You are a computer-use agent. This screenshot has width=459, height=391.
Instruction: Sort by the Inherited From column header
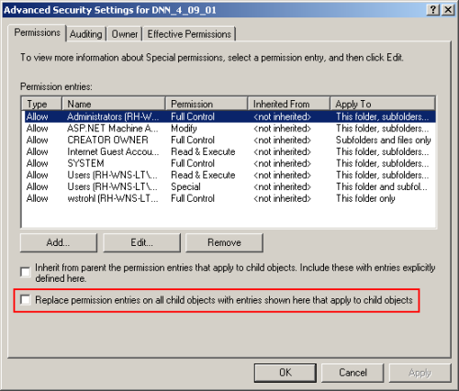[x=289, y=104]
